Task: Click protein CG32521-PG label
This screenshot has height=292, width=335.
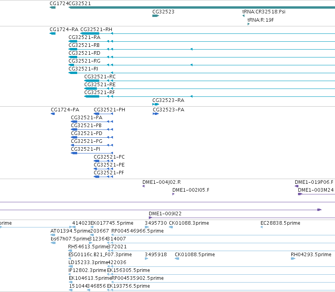Action: (x=87, y=141)
